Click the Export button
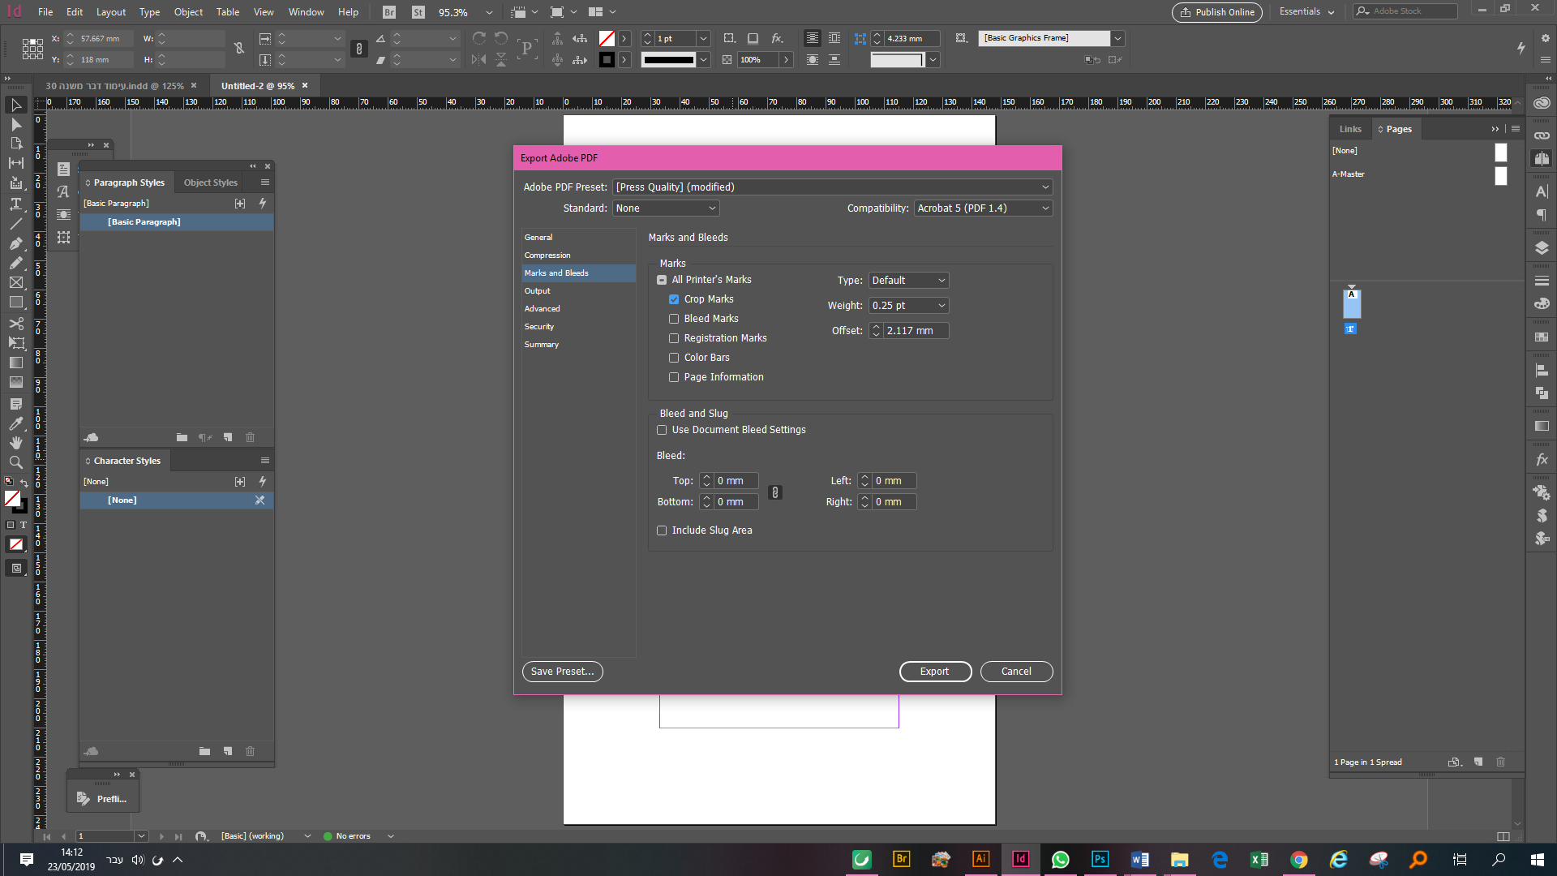 (x=935, y=672)
